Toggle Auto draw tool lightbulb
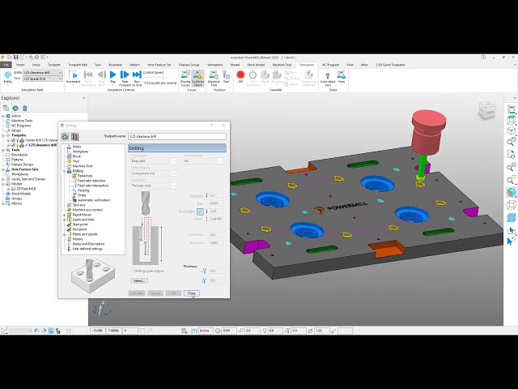This screenshot has width=518, height=389. pyautogui.click(x=328, y=79)
